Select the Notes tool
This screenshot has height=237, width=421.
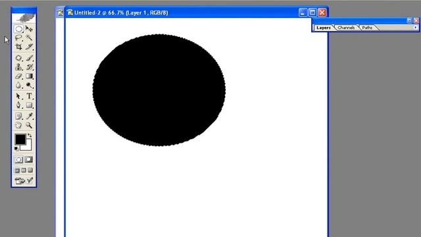click(18, 116)
